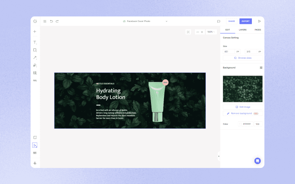Switch to the EDIT tab
Image resolution: width=295 pixels, height=184 pixels.
(228, 30)
